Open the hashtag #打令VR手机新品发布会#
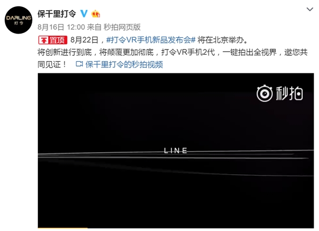The width and height of the screenshot is (319, 231). pyautogui.click(x=151, y=40)
